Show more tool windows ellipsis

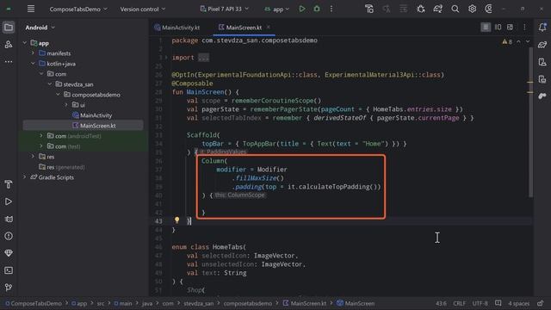click(x=9, y=61)
